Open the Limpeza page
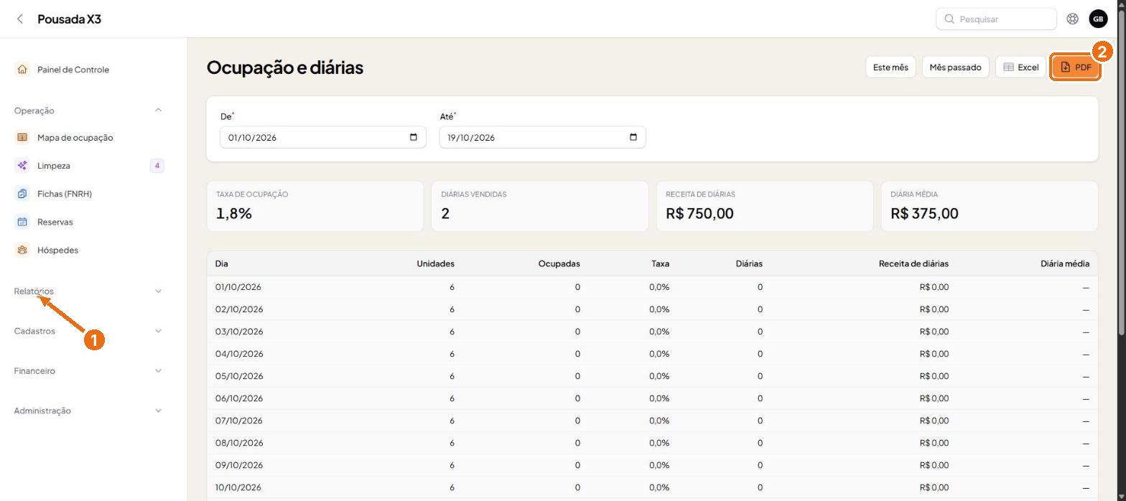1126x501 pixels. [x=54, y=166]
